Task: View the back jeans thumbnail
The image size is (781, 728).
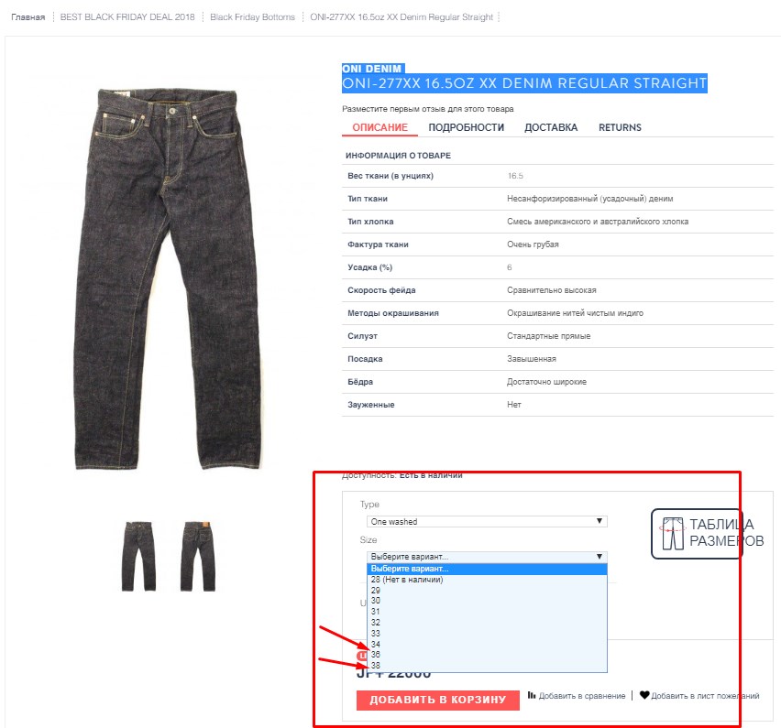Action: [198, 556]
